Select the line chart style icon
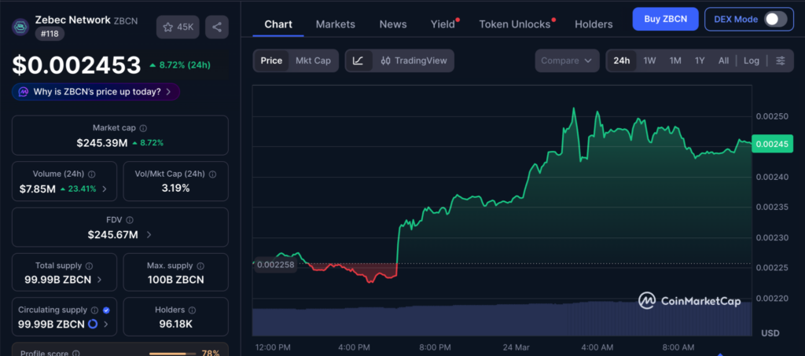 tap(358, 61)
